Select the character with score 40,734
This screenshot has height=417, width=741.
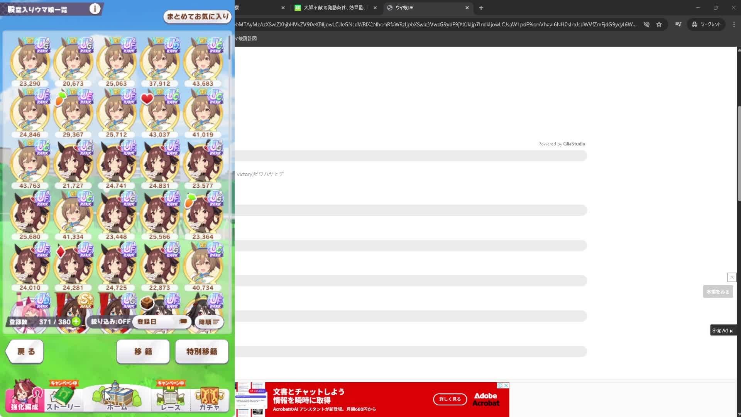tap(203, 266)
